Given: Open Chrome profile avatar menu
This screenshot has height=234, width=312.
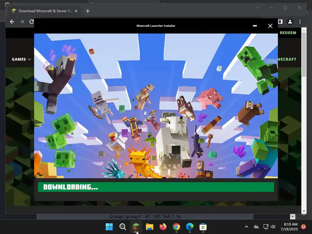Looking at the screenshot, I should pyautogui.click(x=290, y=22).
